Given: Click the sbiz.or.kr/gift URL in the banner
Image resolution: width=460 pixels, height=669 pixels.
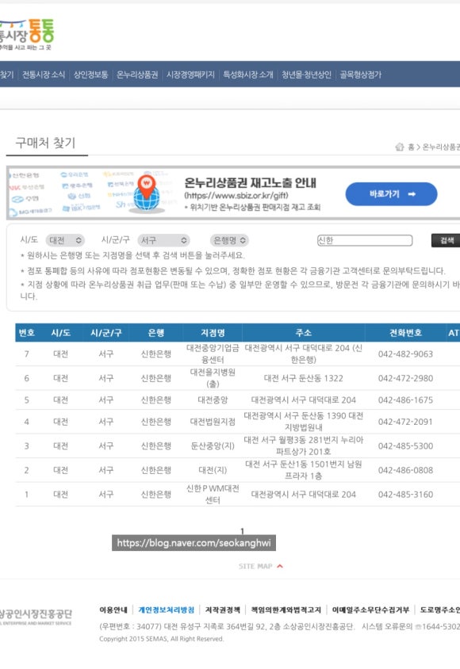Looking at the screenshot, I should coord(236,196).
